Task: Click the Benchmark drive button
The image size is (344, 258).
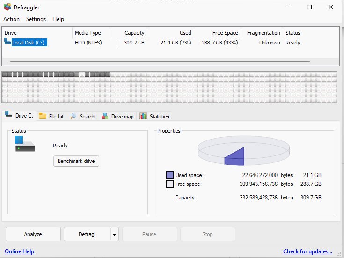Action: [76, 161]
